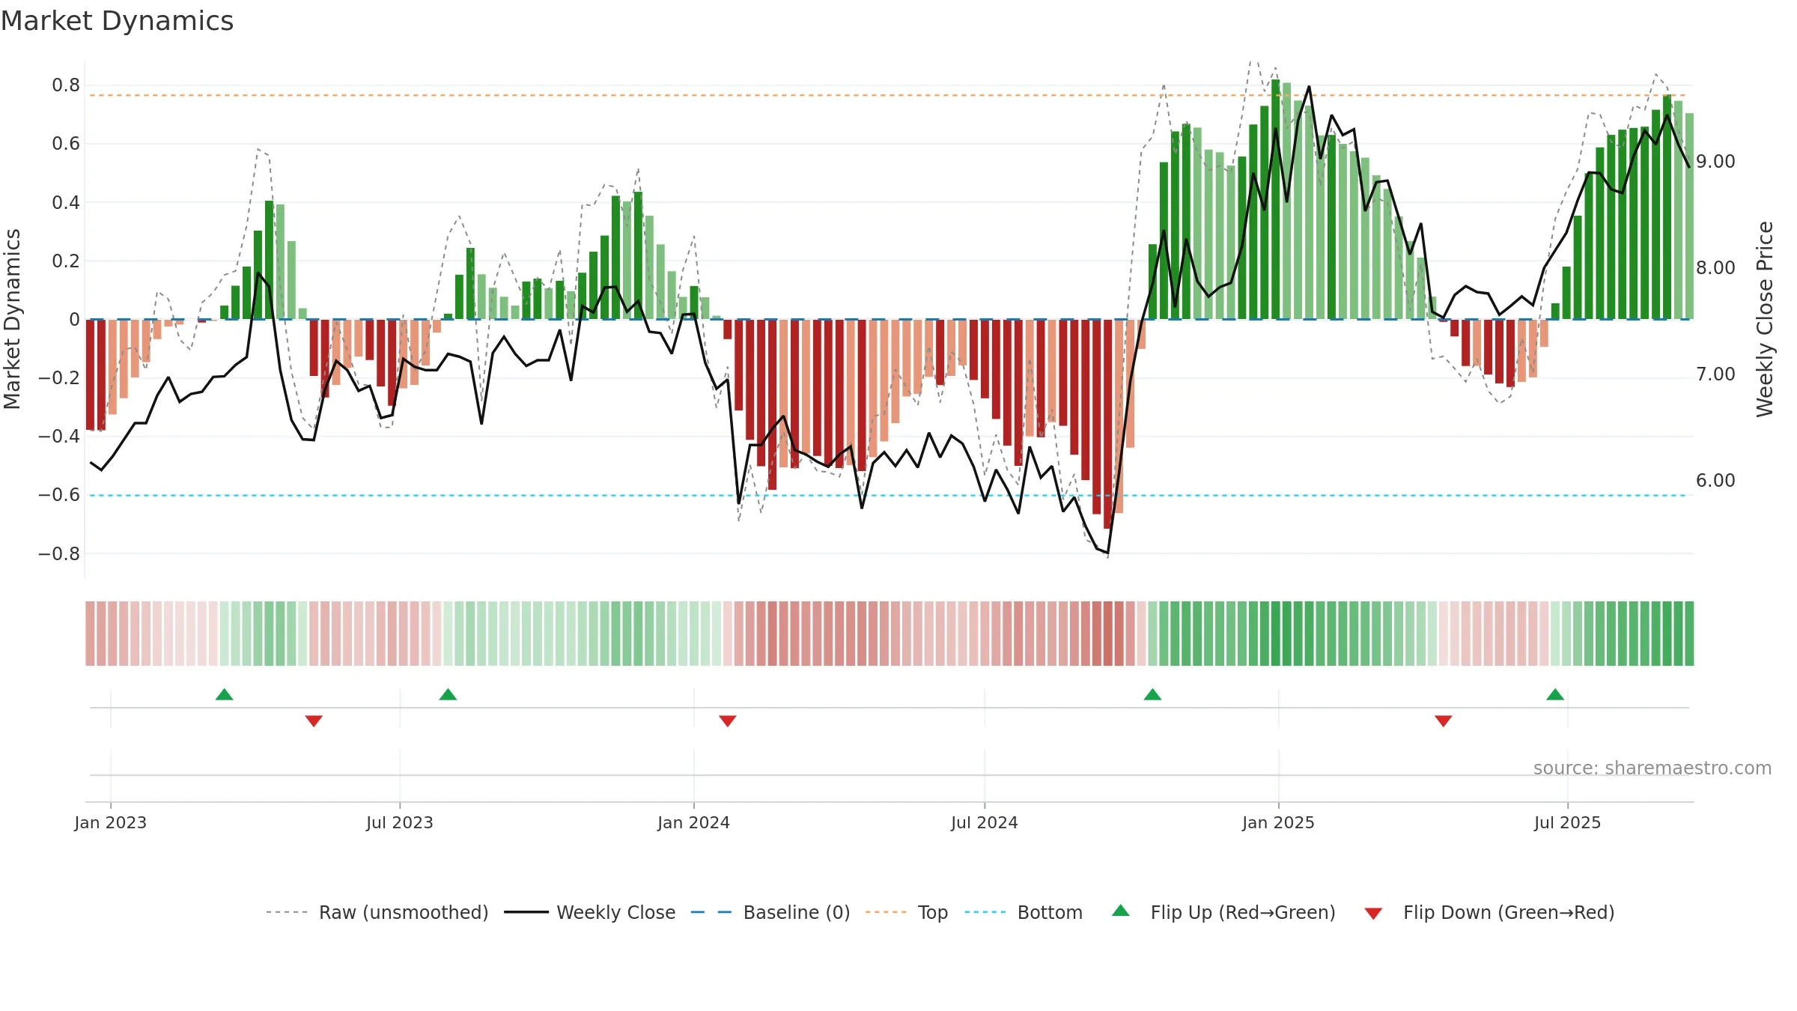
Task: Click the 9.00 price axis label
Action: [1715, 162]
